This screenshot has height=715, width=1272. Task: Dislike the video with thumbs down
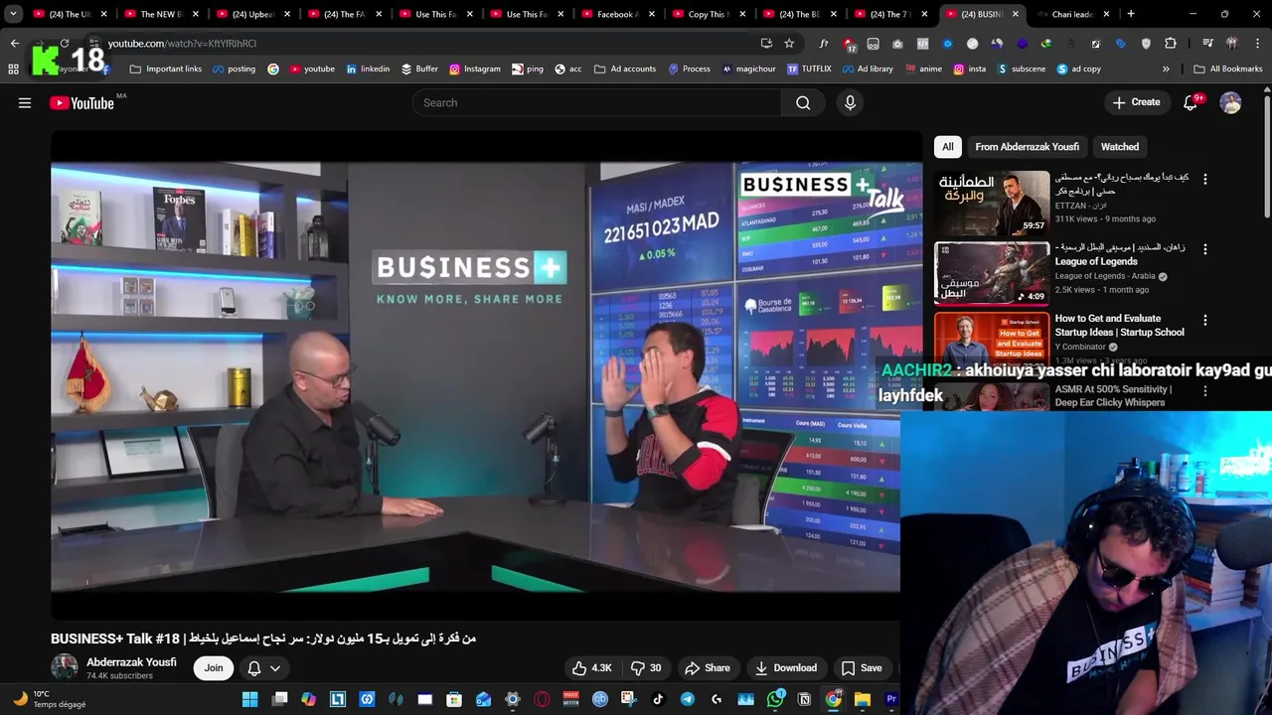[646, 668]
